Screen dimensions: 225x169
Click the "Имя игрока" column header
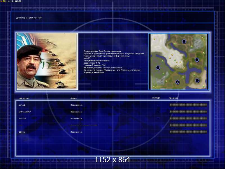pos(24,98)
